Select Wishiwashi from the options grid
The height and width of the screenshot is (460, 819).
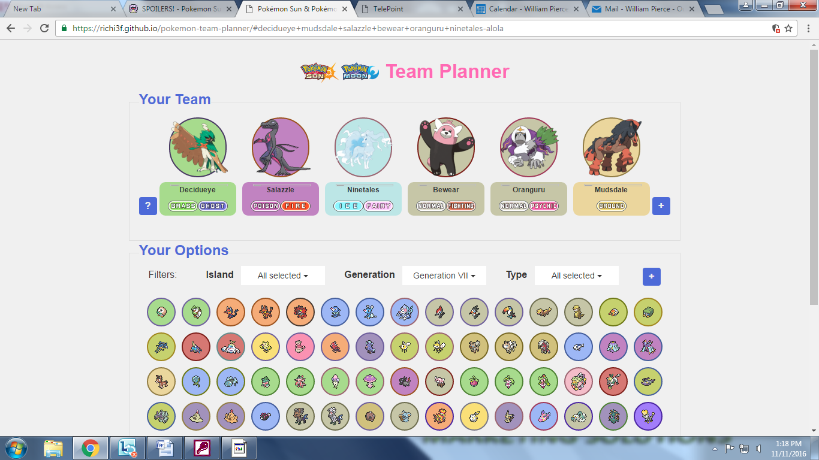pyautogui.click(x=579, y=347)
